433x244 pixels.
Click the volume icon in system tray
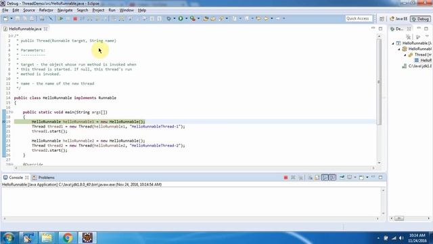pos(401,238)
